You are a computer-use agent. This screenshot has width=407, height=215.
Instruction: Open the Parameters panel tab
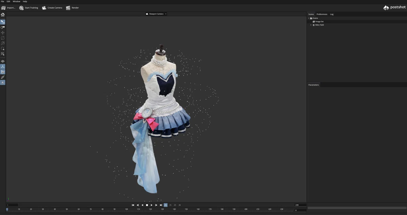point(313,85)
